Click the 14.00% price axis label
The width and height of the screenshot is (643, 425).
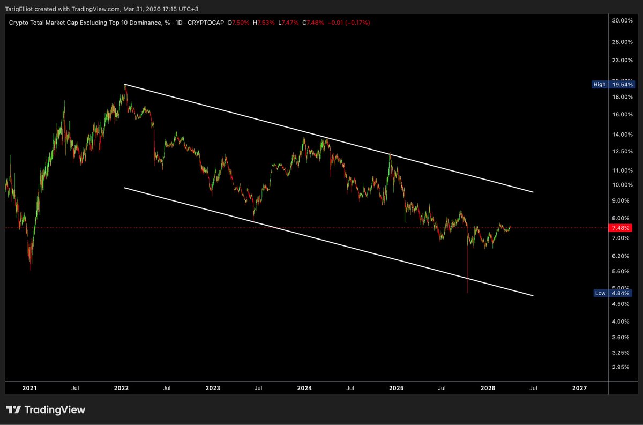point(622,135)
